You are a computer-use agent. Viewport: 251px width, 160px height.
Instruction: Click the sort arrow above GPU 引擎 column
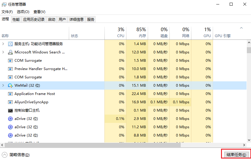coord(241,28)
